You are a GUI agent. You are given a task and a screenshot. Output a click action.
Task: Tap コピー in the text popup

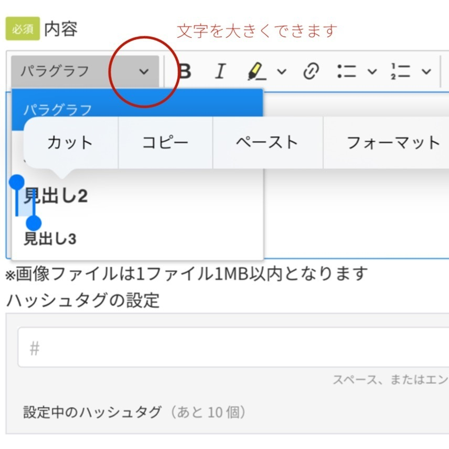(x=166, y=142)
